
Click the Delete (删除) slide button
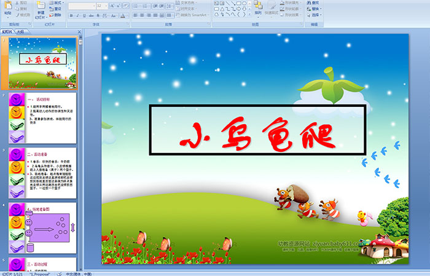click(55, 15)
